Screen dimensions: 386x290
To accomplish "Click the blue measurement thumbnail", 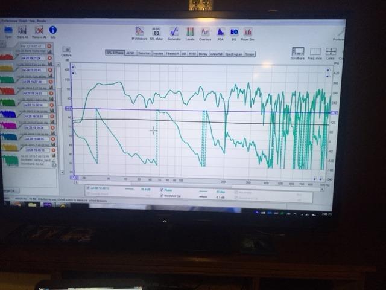I will (8, 114).
